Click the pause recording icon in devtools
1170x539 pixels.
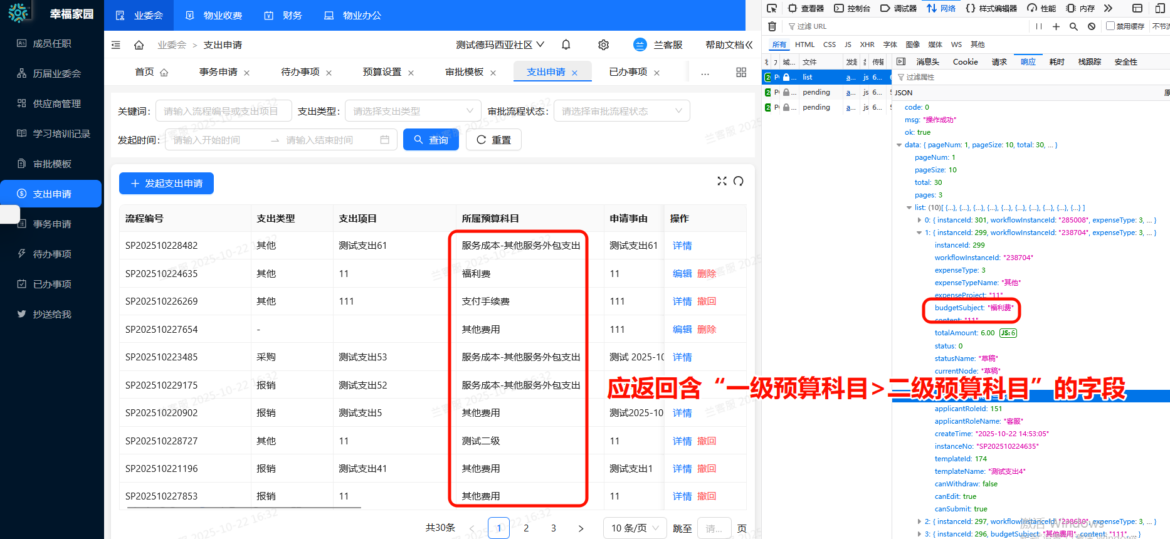pyautogui.click(x=1039, y=26)
